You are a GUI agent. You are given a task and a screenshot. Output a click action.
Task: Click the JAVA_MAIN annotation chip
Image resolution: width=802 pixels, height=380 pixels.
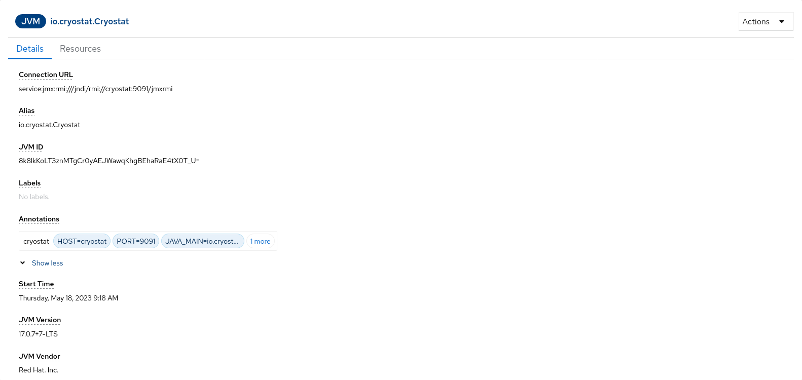click(x=202, y=241)
